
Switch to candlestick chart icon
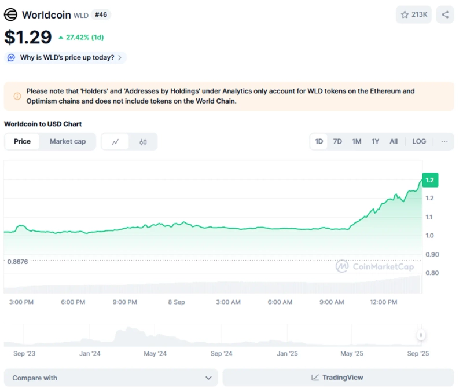pyautogui.click(x=143, y=142)
